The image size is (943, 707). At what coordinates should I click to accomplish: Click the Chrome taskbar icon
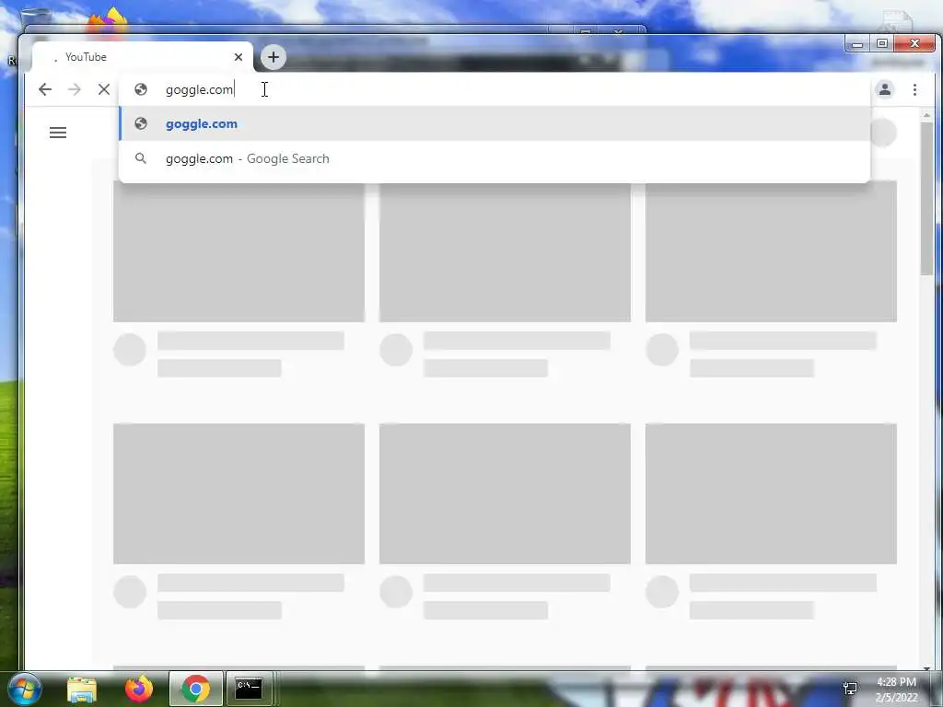[x=196, y=689]
